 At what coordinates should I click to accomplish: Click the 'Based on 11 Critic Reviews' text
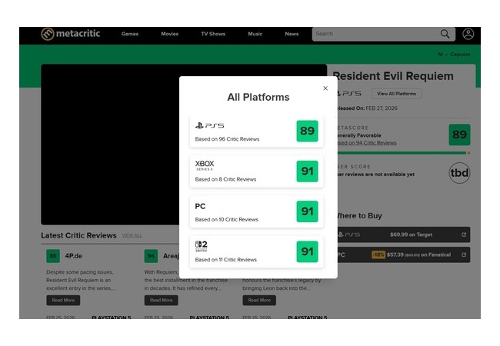(225, 260)
